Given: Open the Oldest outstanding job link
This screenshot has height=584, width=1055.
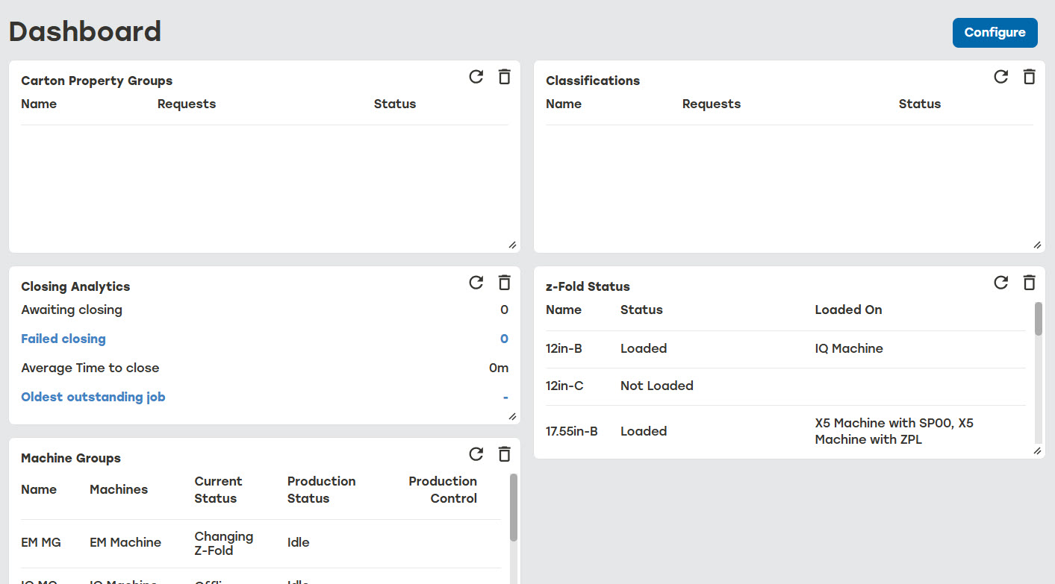Looking at the screenshot, I should click(x=93, y=397).
